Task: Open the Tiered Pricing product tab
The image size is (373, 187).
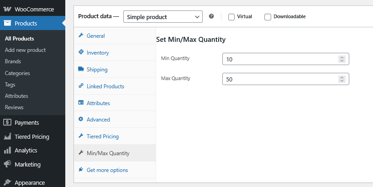Action: pos(102,136)
